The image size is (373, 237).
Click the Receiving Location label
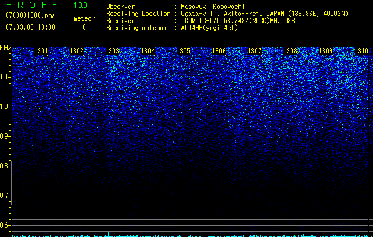(138, 14)
